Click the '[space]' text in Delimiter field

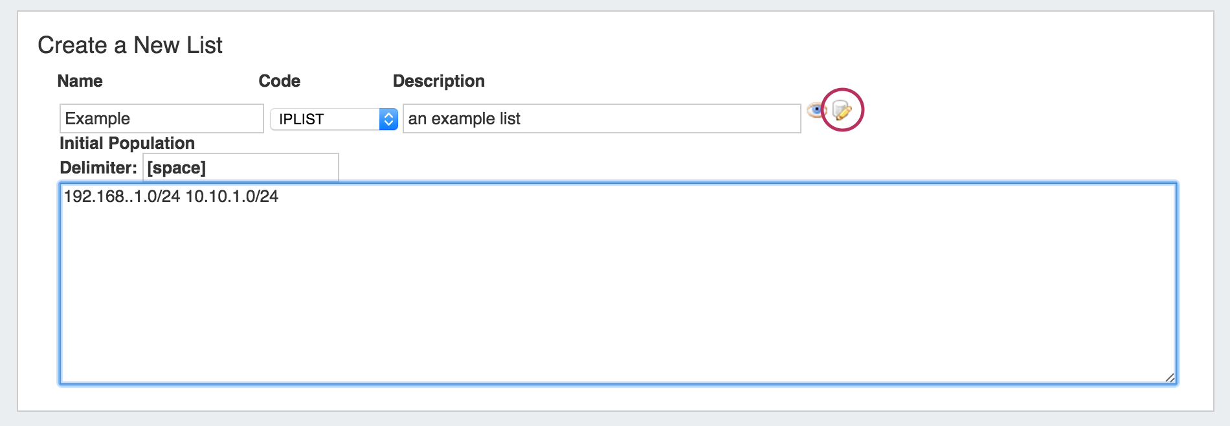point(176,168)
